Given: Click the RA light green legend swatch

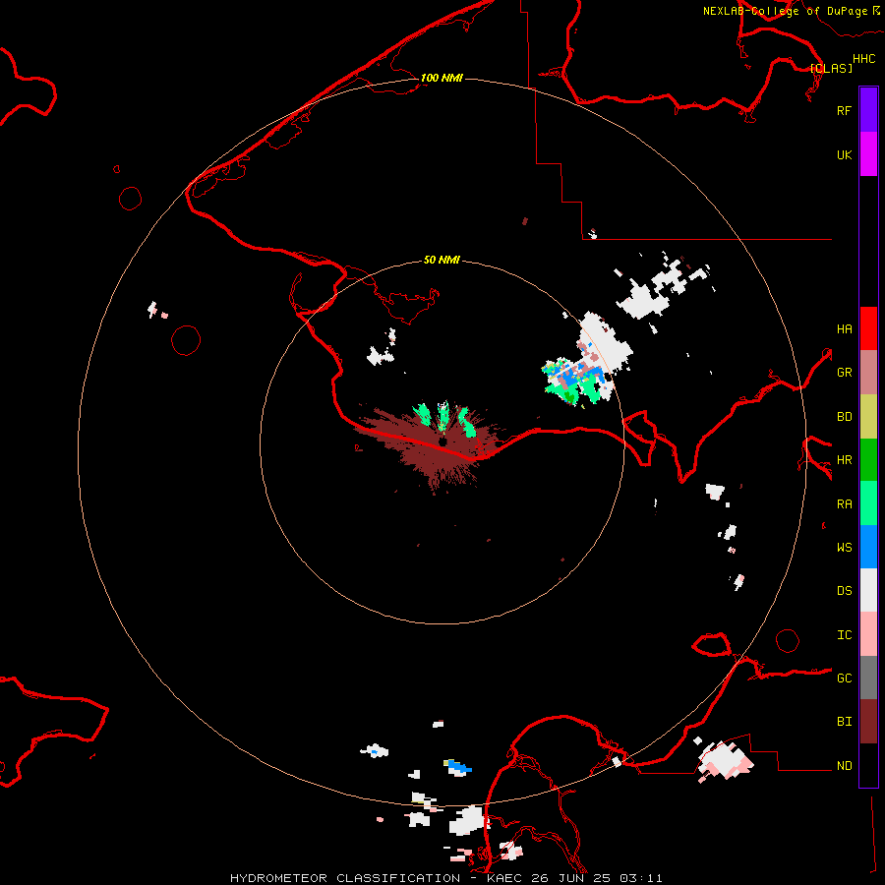Looking at the screenshot, I should 868,503.
